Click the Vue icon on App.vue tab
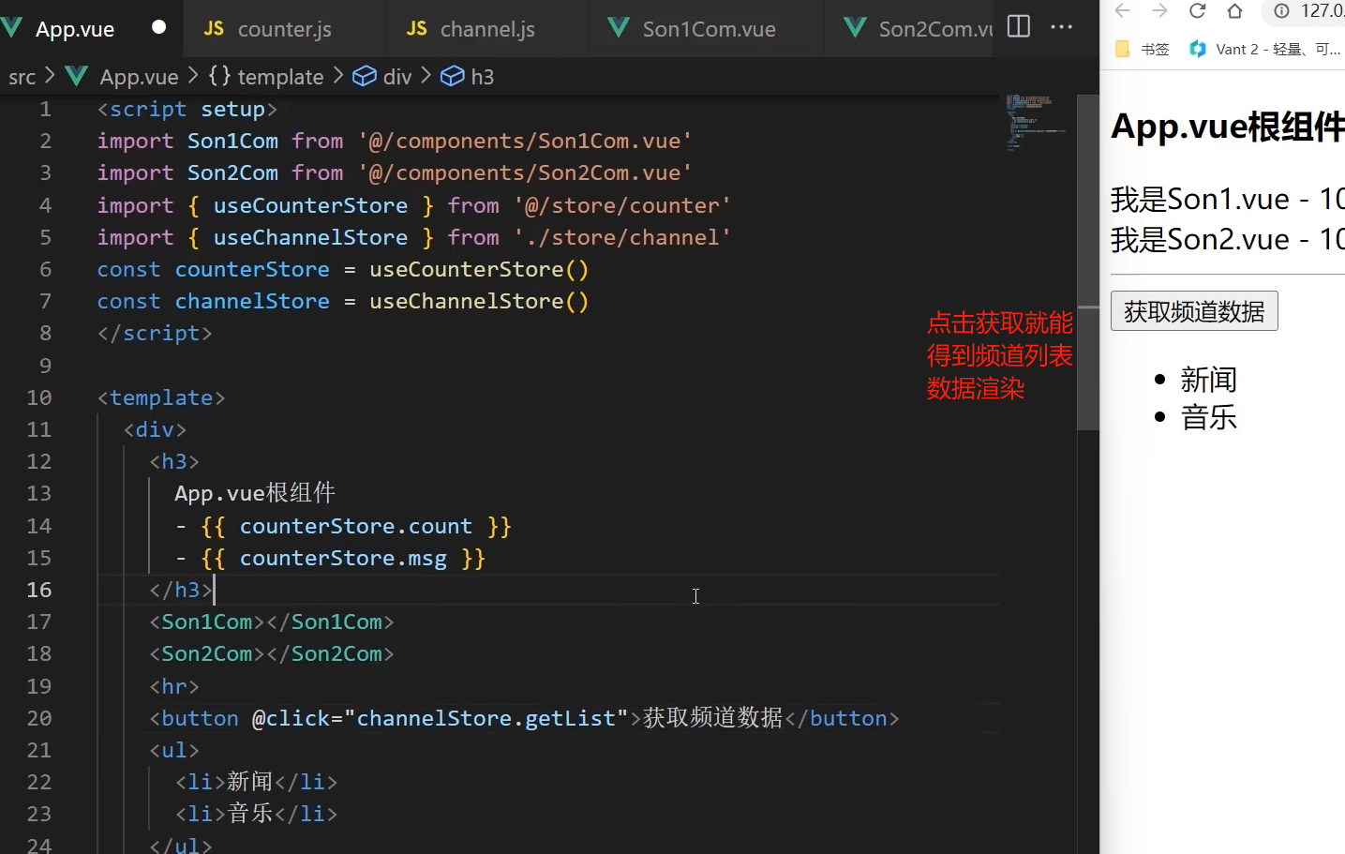The image size is (1345, 854). [11, 27]
